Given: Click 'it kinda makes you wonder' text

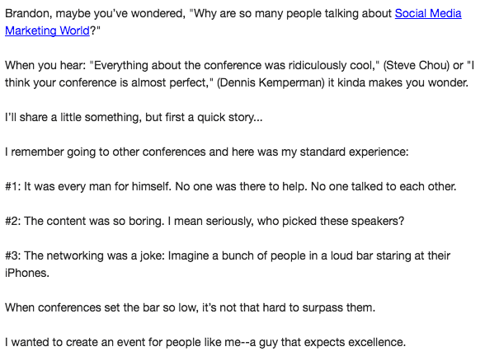Looking at the screenshot, I should pyautogui.click(x=398, y=82).
